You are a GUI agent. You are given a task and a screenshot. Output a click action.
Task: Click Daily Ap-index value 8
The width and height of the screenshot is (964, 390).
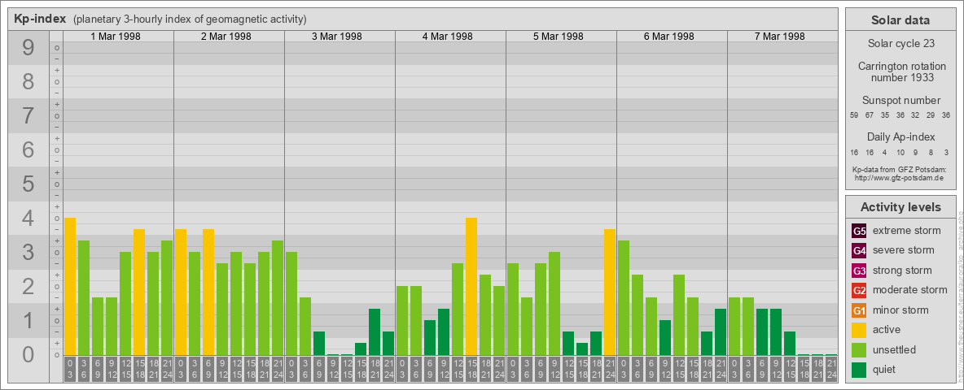click(931, 152)
